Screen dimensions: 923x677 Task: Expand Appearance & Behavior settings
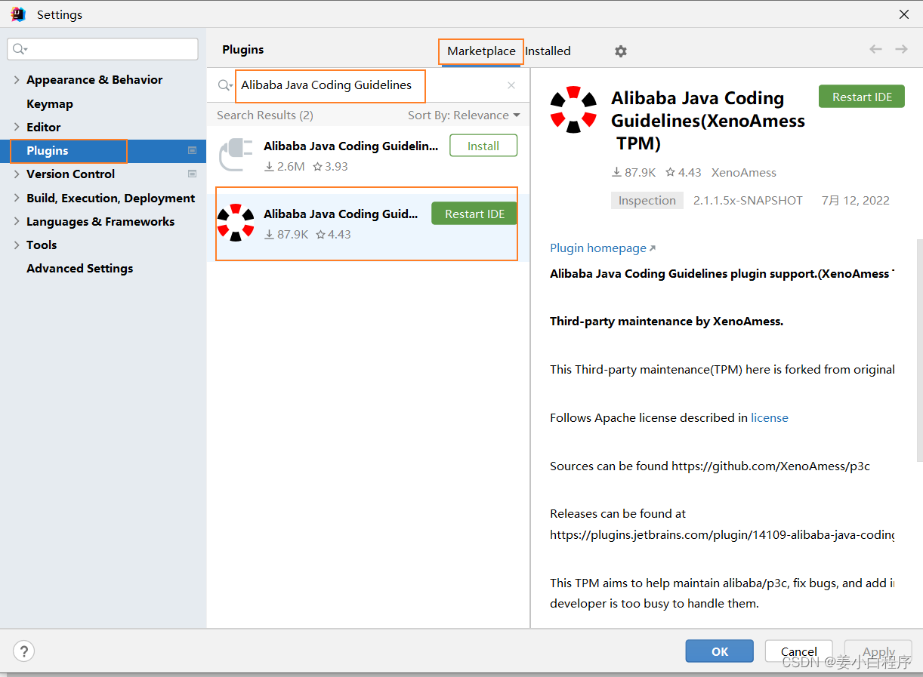tap(17, 80)
